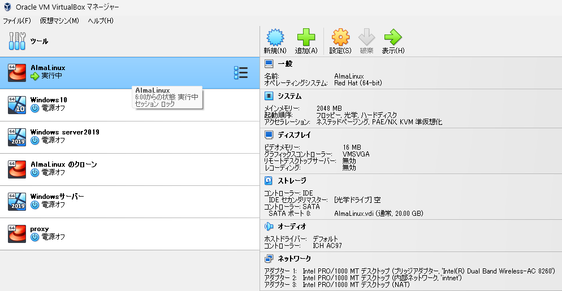Viewport: 562px width, 291px height.
Task: Click the ディスプレイ section screen icon
Action: 269,134
